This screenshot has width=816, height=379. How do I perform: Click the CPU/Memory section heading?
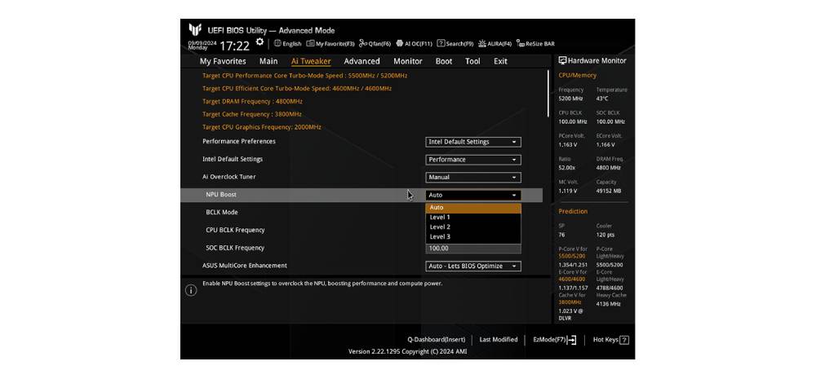click(x=577, y=75)
